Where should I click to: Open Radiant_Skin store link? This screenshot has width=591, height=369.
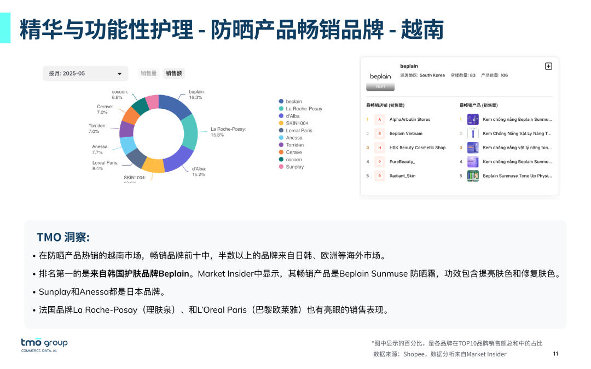(403, 176)
